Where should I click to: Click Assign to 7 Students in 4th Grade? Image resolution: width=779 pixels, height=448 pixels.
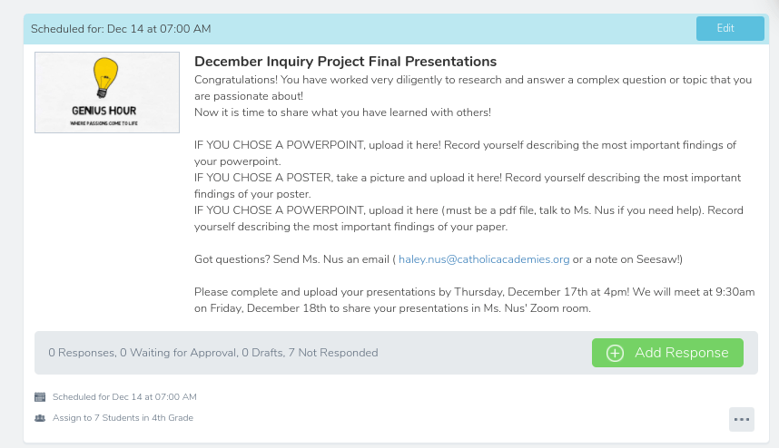pos(123,418)
